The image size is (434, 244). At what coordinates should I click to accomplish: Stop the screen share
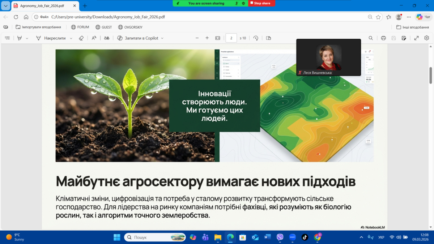(261, 3)
